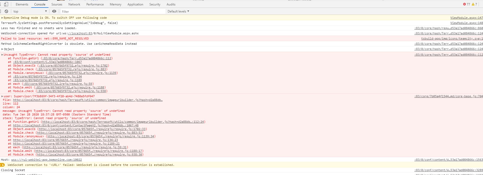483x175 pixels.
Task: Open the require.js:59:31 each link
Action: click(75, 147)
